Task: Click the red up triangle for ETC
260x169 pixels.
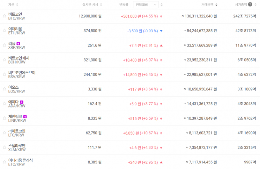Action: [161, 162]
